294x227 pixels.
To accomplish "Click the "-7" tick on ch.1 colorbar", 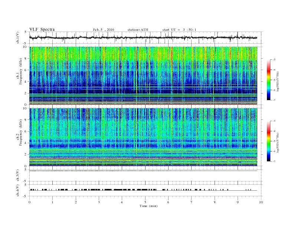I will coord(274,100).
